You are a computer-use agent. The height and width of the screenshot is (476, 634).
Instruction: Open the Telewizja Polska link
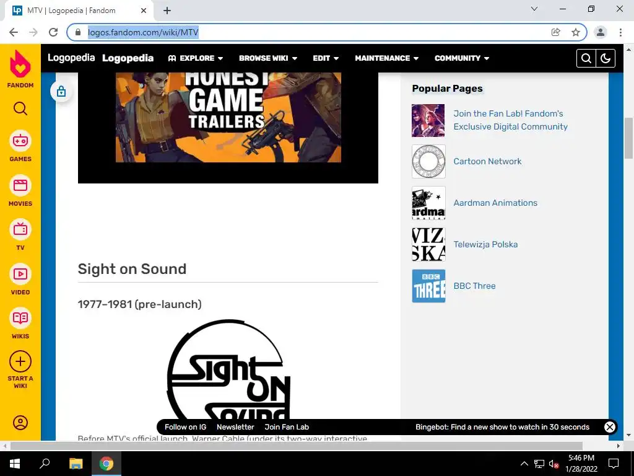(485, 244)
